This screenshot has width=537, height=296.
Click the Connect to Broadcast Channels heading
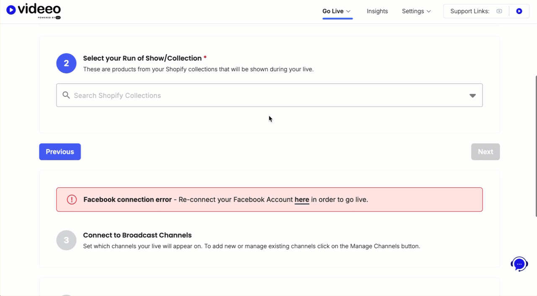coord(137,235)
